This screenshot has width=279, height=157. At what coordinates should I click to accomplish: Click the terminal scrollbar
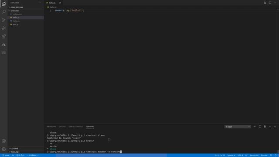click(x=278, y=152)
